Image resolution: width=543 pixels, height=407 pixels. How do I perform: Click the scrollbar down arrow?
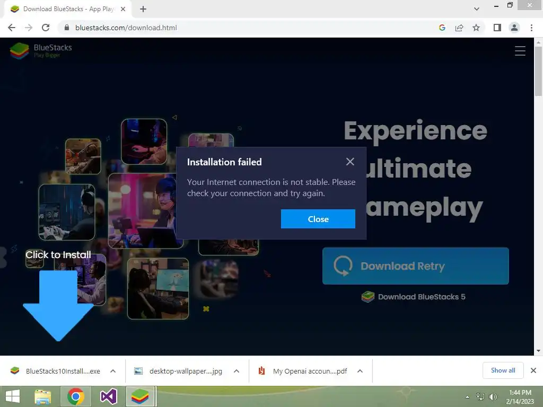point(538,351)
